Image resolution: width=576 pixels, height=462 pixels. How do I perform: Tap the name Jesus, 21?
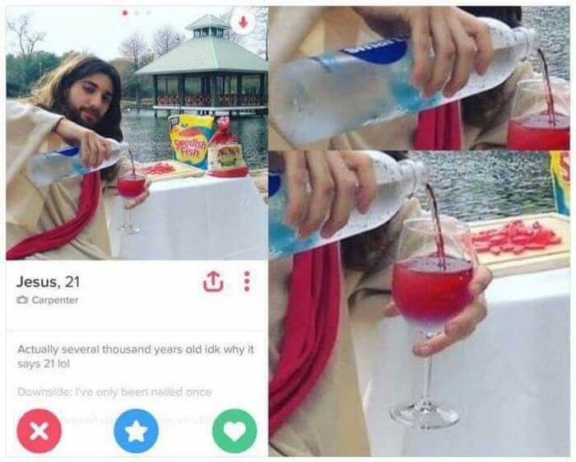(48, 282)
